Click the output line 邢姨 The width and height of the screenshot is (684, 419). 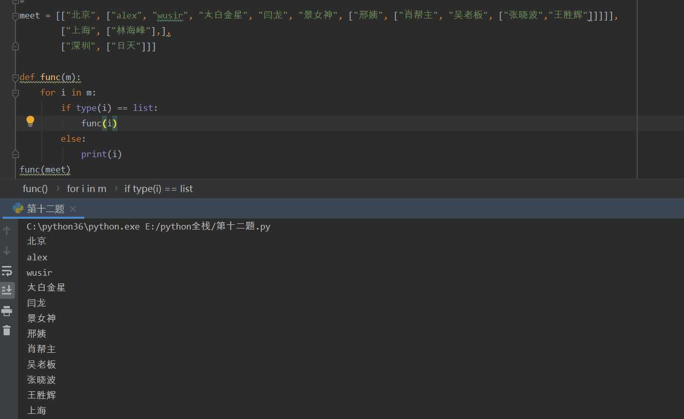pos(37,334)
